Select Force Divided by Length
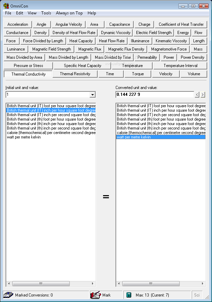The image size is (212, 302). point(43,41)
